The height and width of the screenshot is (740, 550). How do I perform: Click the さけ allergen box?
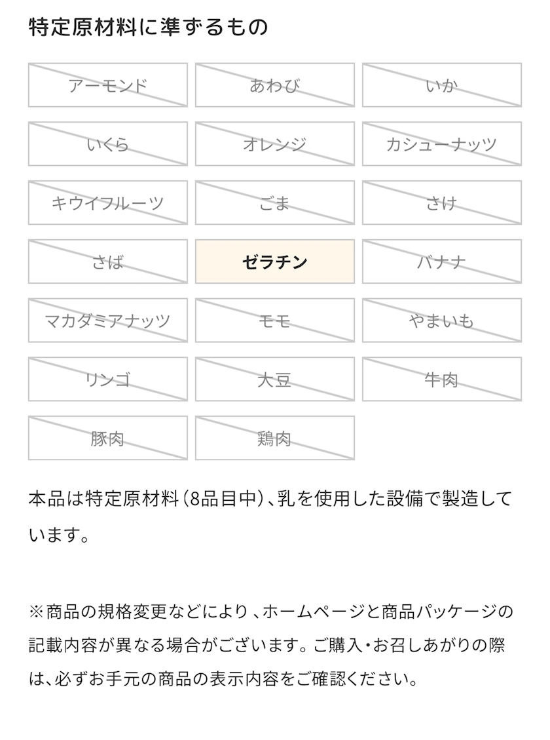[441, 203]
